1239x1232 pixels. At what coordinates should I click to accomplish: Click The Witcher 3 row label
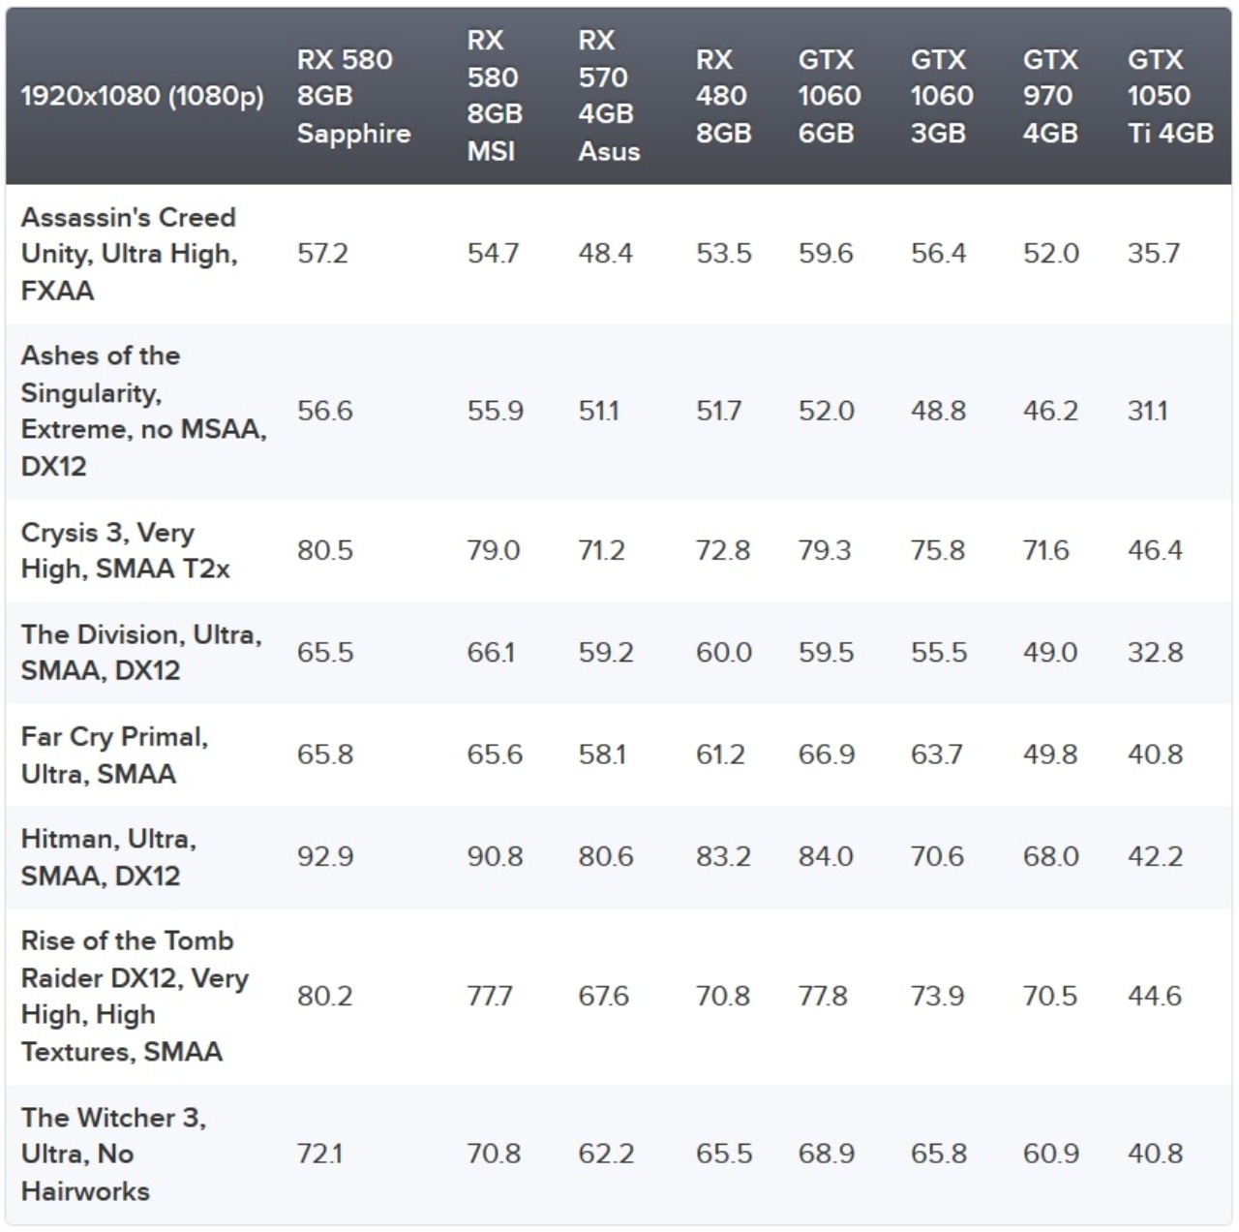click(113, 1154)
